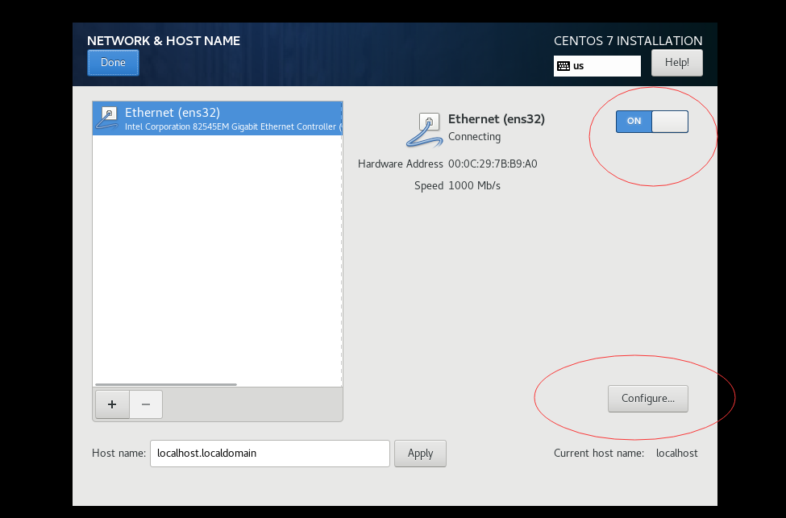Click the Connecting status text
786x518 pixels.
(x=474, y=137)
